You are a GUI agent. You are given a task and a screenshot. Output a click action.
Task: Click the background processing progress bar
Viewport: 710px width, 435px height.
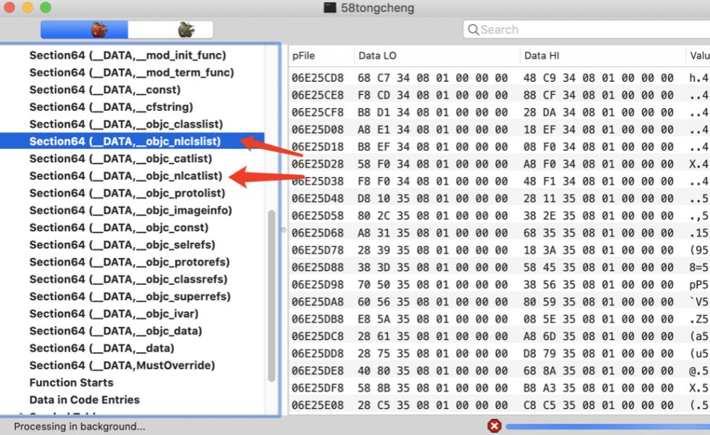point(608,426)
